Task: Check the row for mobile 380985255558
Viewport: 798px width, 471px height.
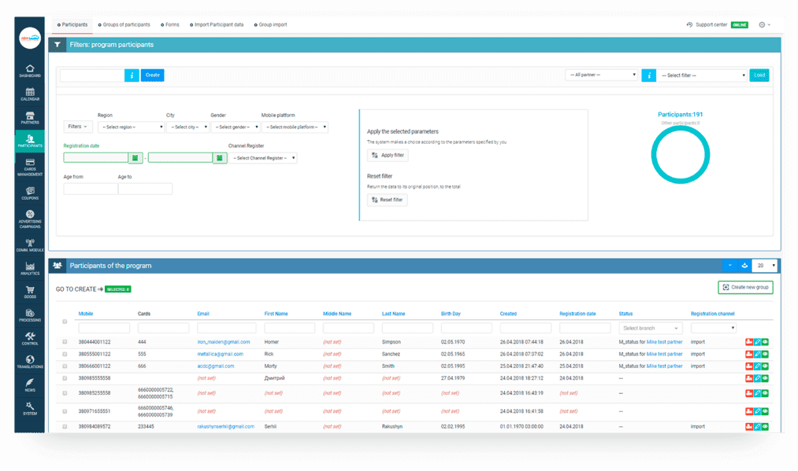Action: (x=65, y=393)
